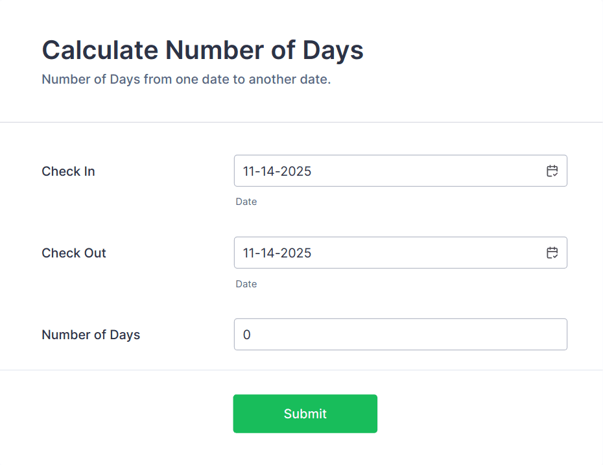Viewport: 603px width, 465px height.
Task: Click the calendar icon beside Check In date
Action: tap(552, 171)
